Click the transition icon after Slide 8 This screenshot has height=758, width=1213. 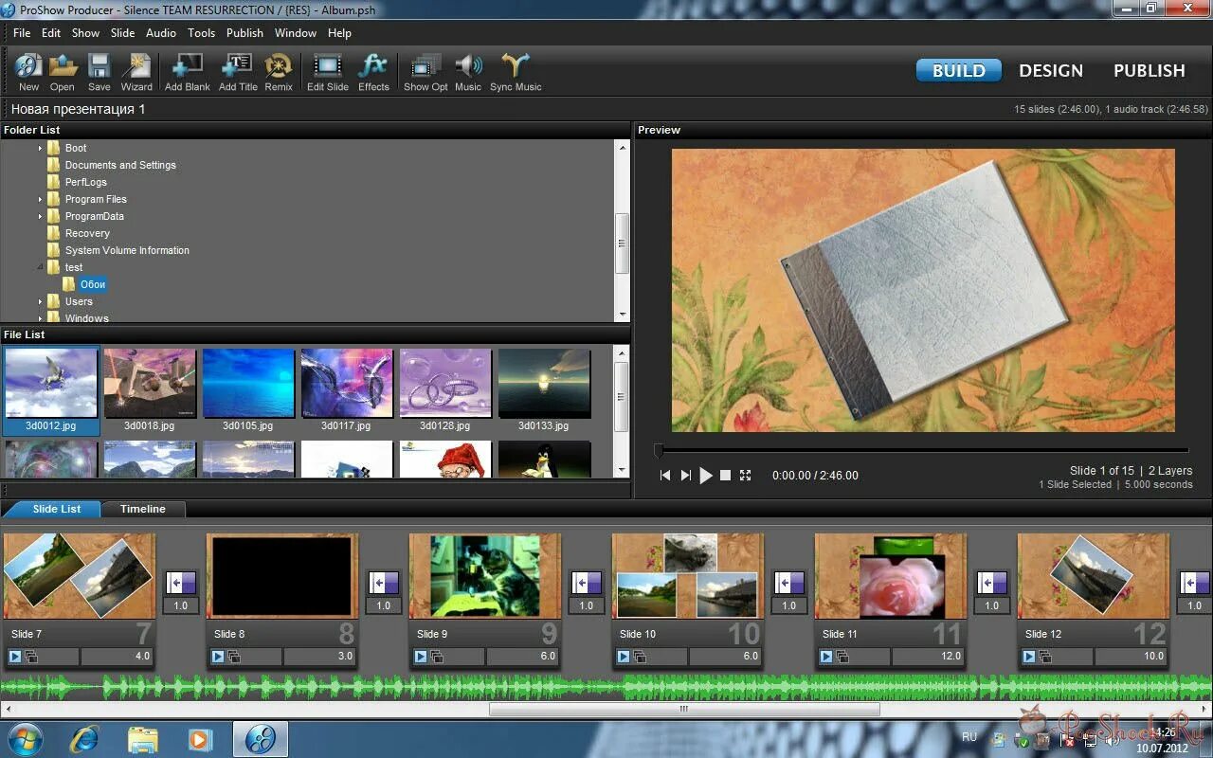(384, 583)
